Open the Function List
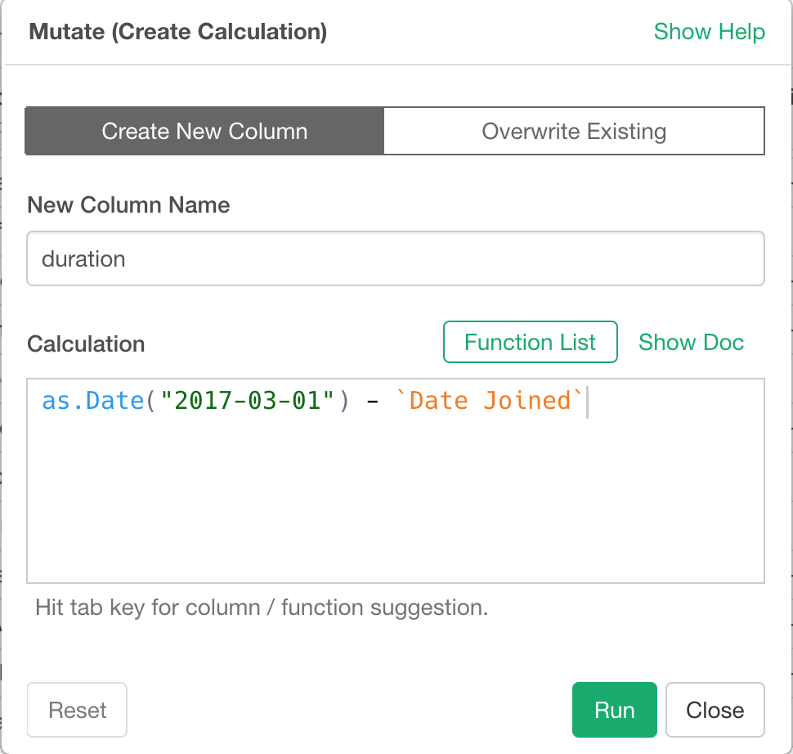 click(530, 342)
